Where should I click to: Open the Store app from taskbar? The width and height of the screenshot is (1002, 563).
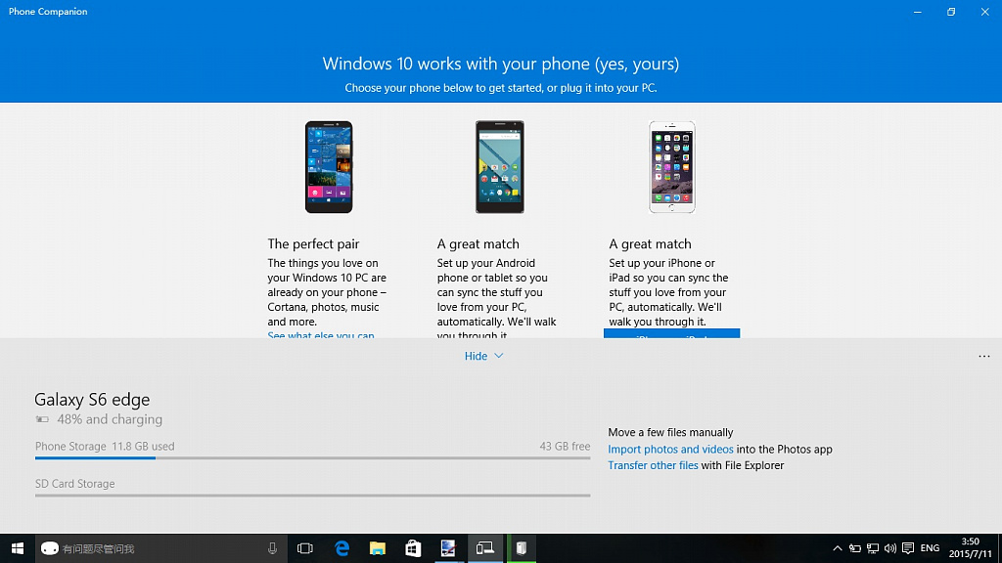413,548
